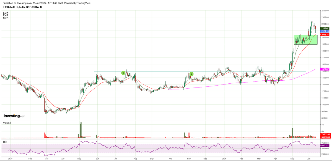The image size is (332, 161).
Task: Click the 2400.00 price axis label
Action: pos(325,10)
